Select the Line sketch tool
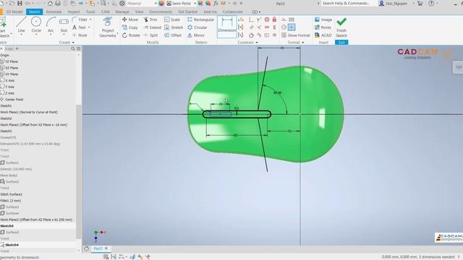 point(21,25)
